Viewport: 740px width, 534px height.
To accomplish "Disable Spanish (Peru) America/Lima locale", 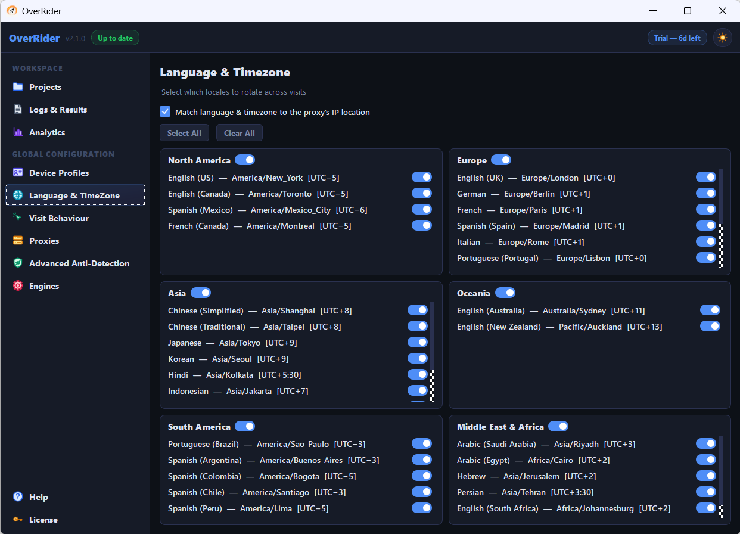I will [422, 508].
